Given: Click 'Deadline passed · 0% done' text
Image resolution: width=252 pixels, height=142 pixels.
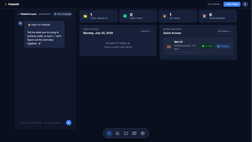Looking at the screenshot, I should tap(185, 47).
